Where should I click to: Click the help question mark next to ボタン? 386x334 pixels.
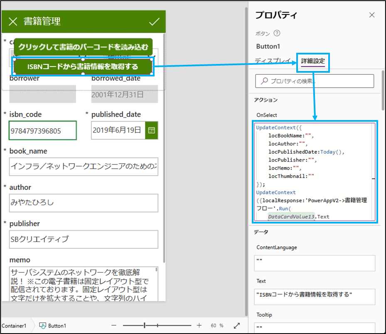coord(277,33)
